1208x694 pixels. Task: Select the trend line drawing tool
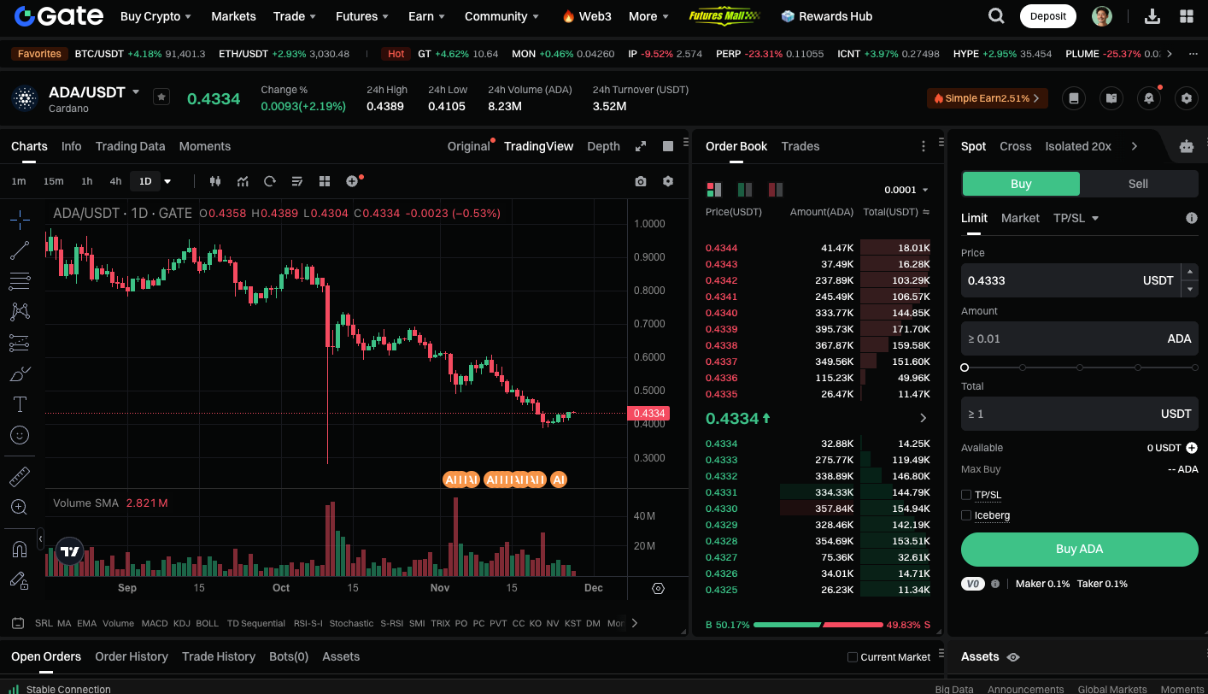point(20,250)
